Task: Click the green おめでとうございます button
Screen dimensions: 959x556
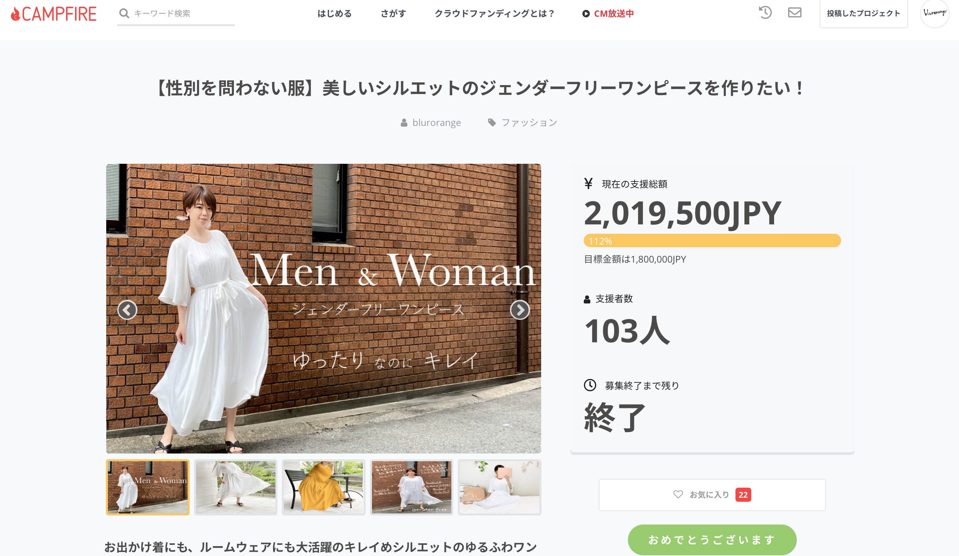Action: coord(712,539)
